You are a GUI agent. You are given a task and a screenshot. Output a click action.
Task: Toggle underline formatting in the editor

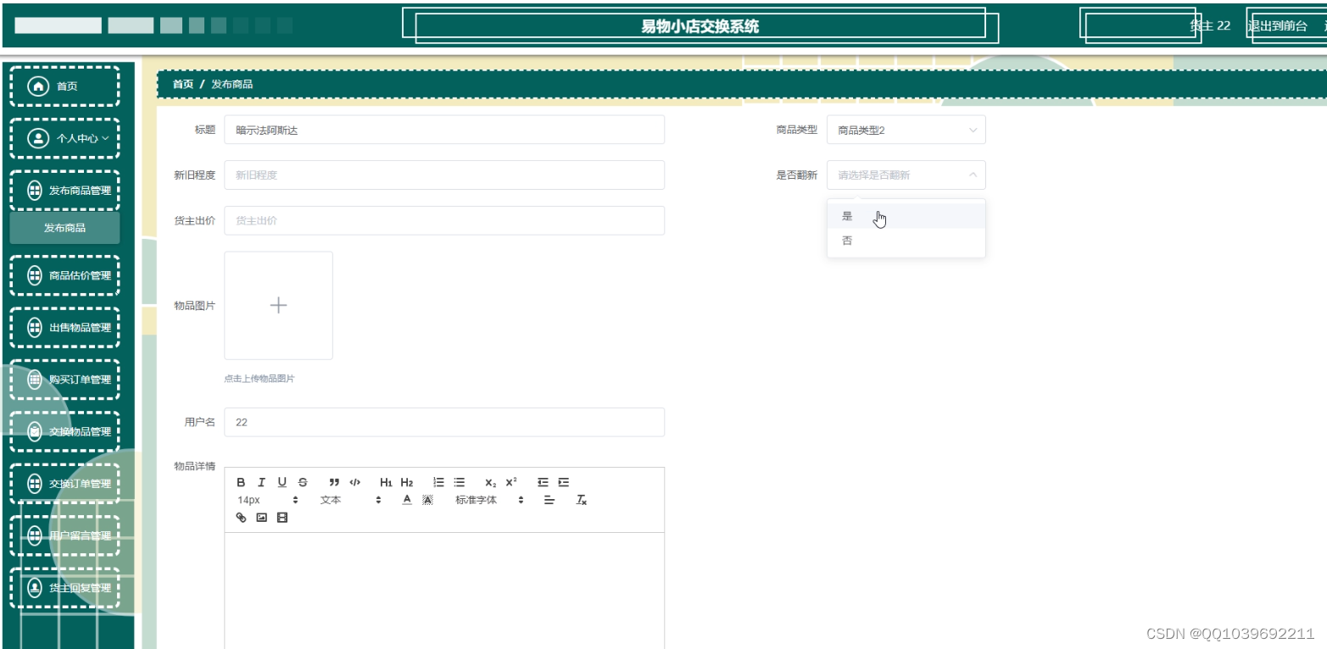coord(282,482)
